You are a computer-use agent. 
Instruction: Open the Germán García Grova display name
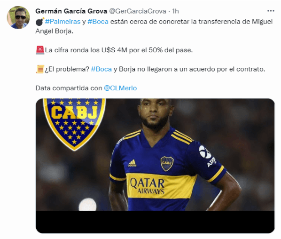71,11
